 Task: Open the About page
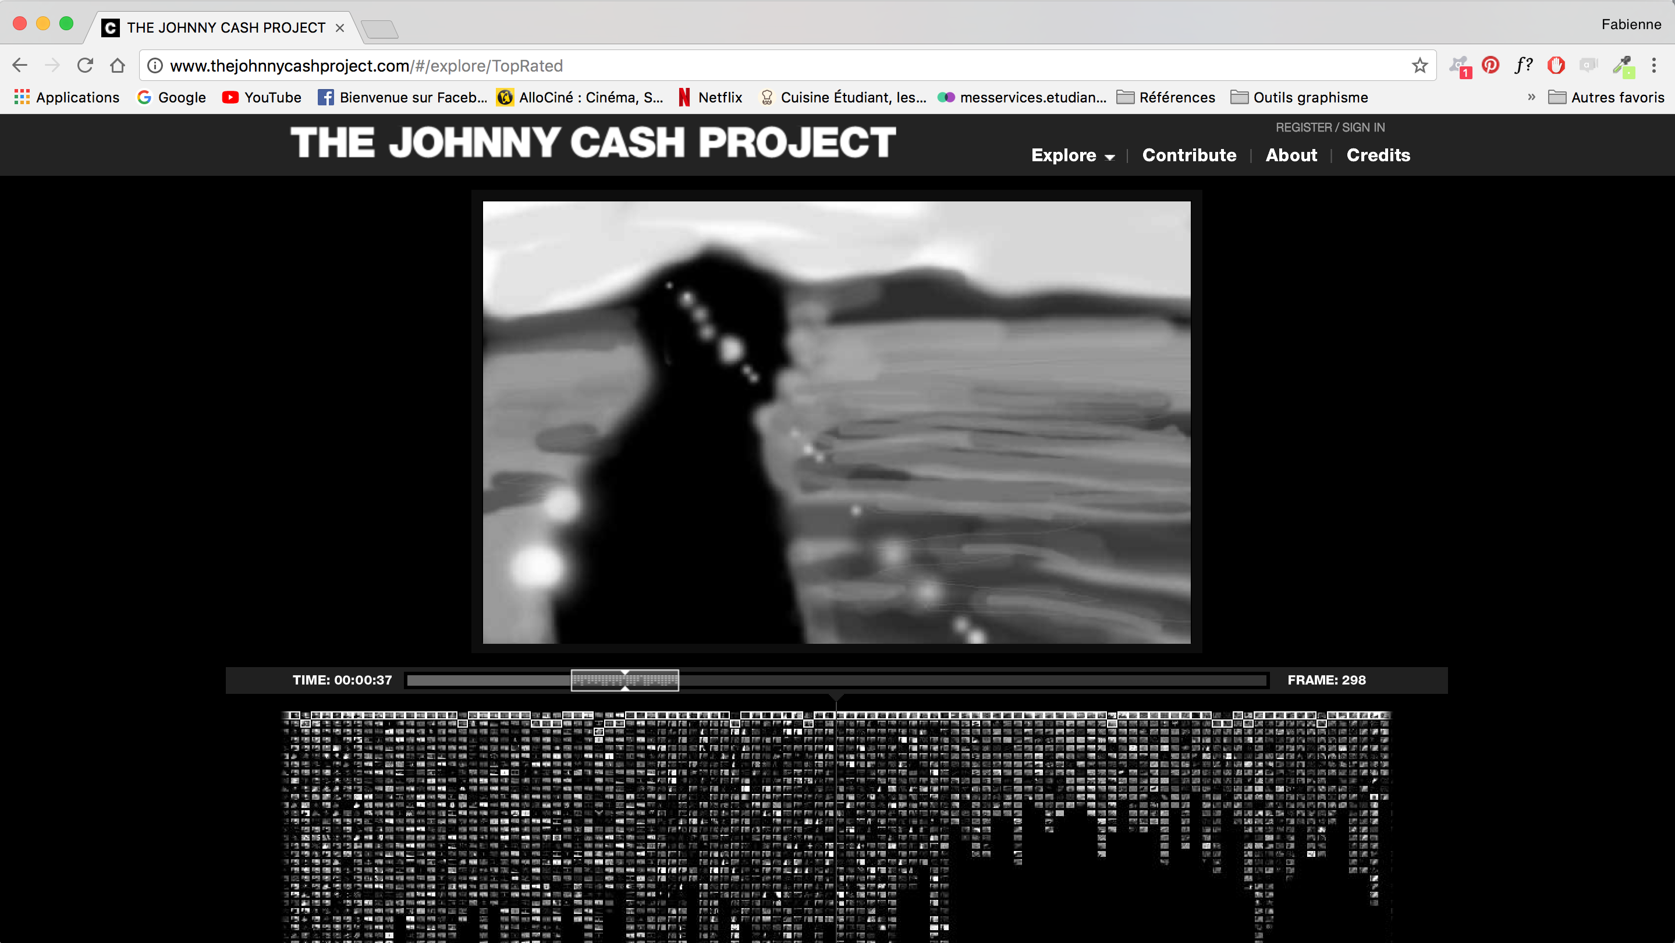[x=1291, y=155]
